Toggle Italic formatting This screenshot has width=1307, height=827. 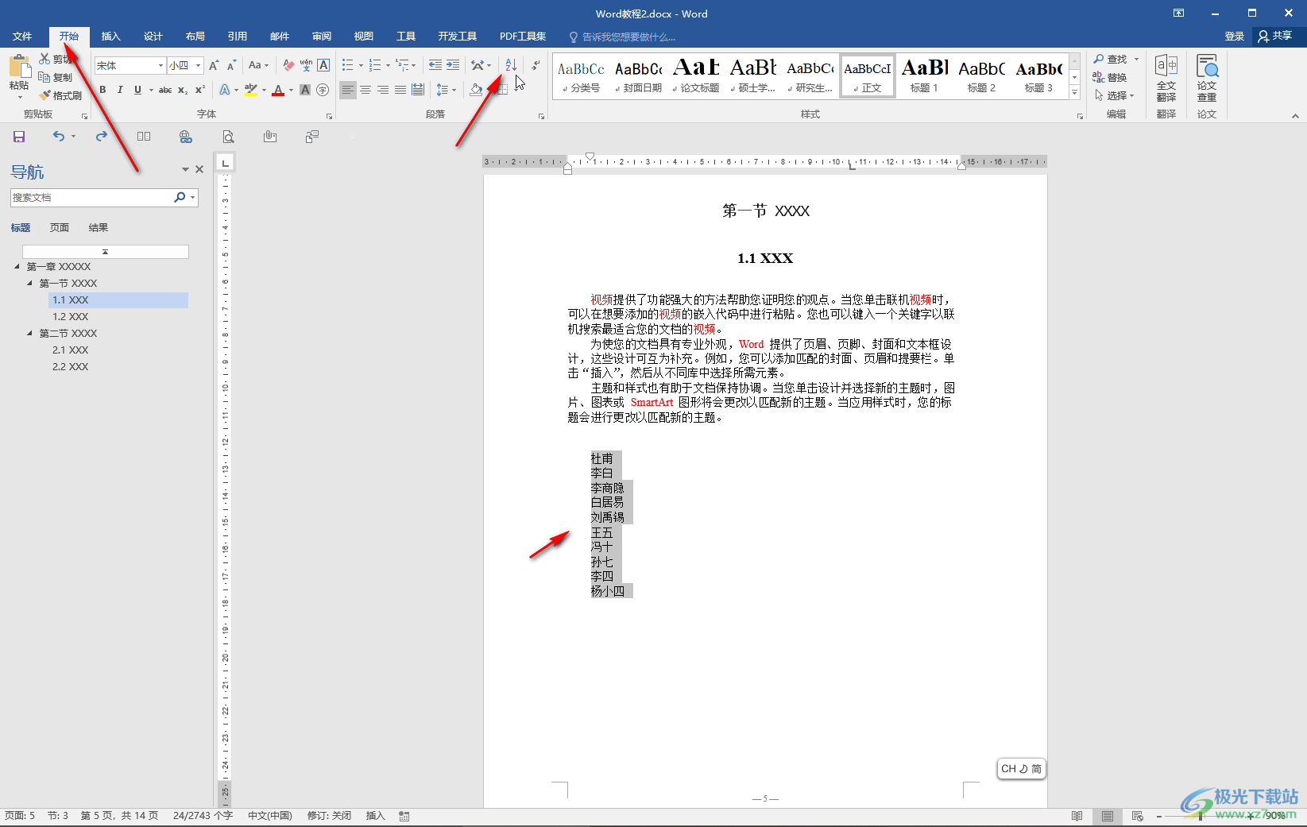point(120,90)
